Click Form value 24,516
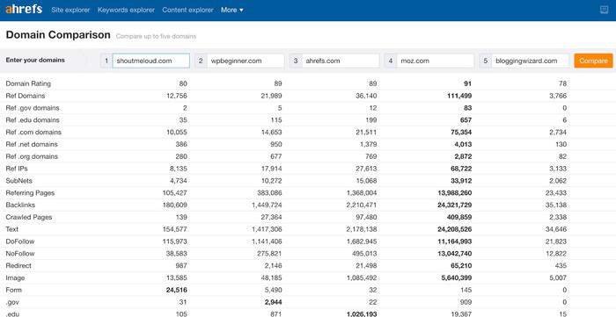Image resolution: width=616 pixels, height=317 pixels. click(176, 290)
